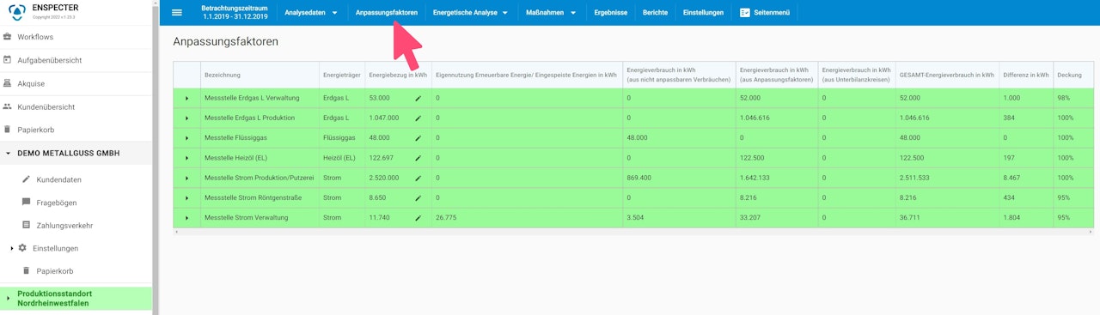
Task: Expand row Messstelle Strom Verwaltung
Action: [186, 218]
